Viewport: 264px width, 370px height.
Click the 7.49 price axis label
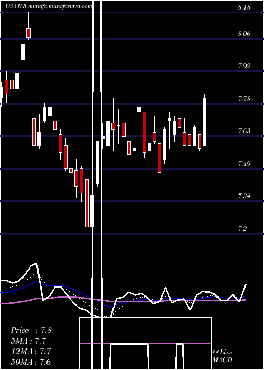244,163
